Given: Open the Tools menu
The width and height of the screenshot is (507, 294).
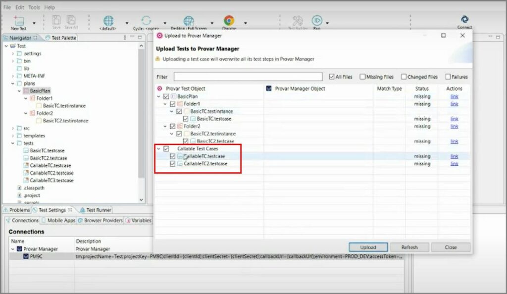Looking at the screenshot, I should pyautogui.click(x=34, y=7).
